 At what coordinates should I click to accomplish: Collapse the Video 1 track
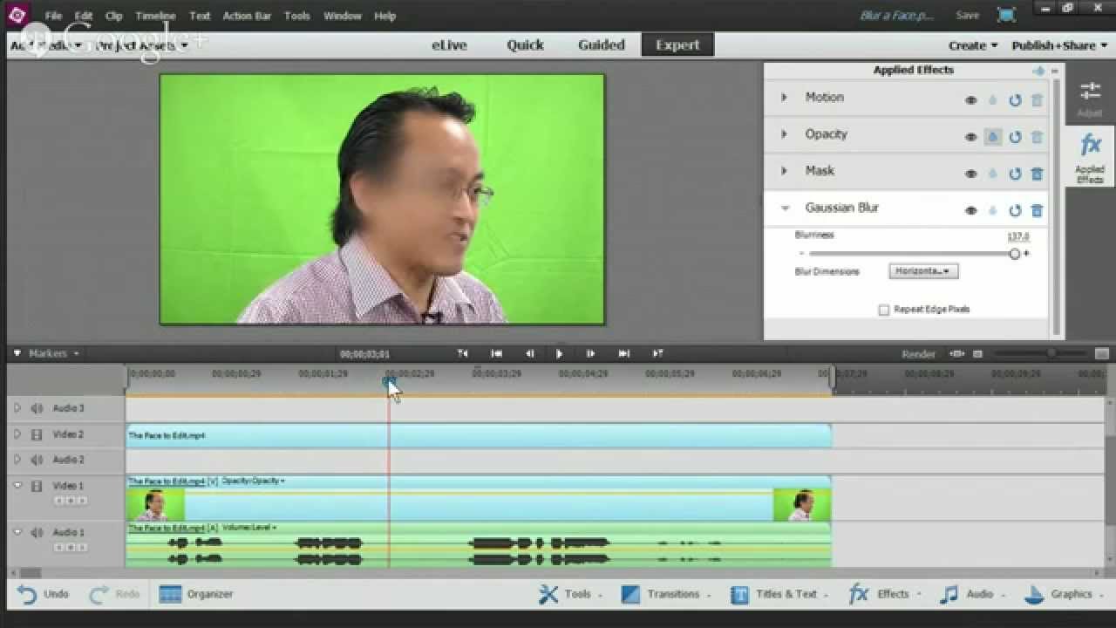pyautogui.click(x=17, y=486)
